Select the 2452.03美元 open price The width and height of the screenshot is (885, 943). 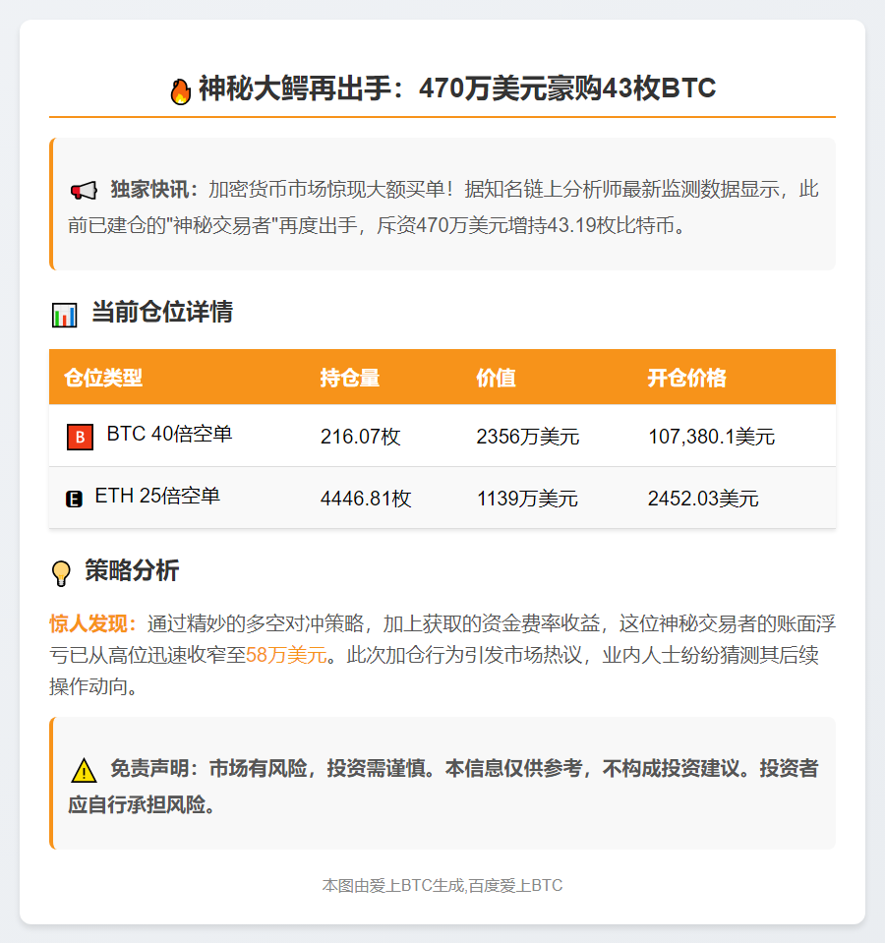click(703, 499)
